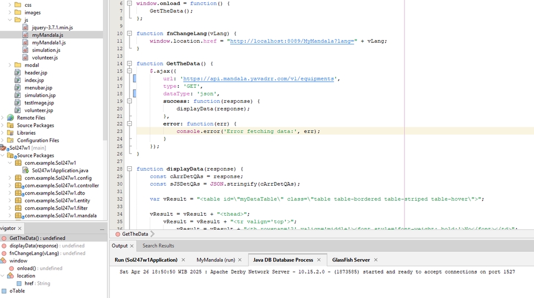
Task: Click the Source Packages node under Sol247w1
Action: [x=36, y=155]
